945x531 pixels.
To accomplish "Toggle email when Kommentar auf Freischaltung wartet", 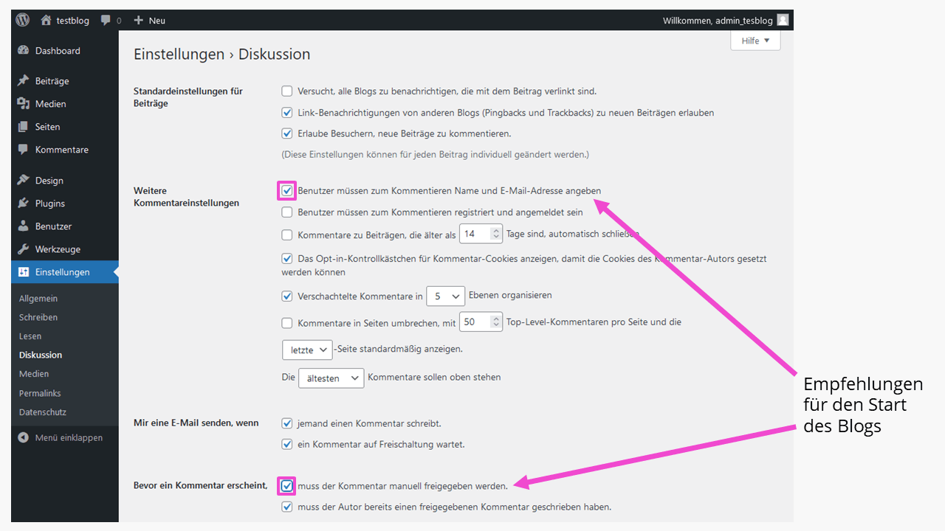I will [x=287, y=445].
